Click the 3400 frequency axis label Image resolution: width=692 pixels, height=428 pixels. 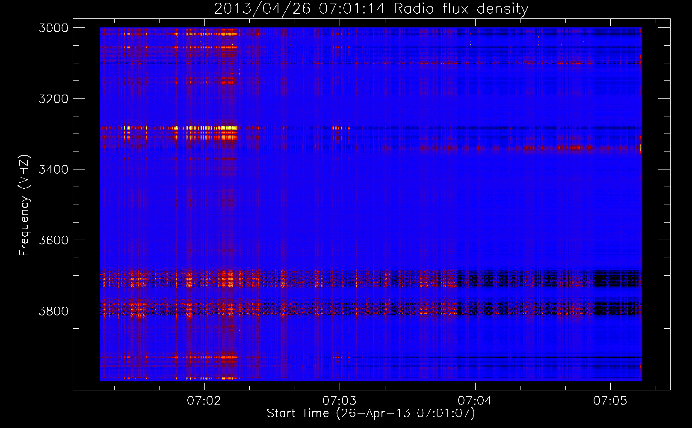click(53, 169)
